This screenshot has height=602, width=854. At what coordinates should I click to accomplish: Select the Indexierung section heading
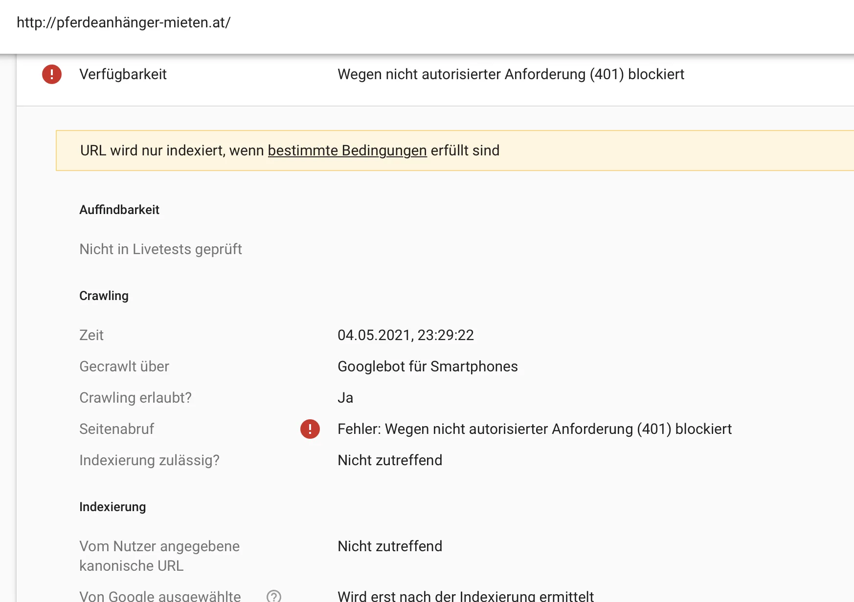click(x=112, y=507)
